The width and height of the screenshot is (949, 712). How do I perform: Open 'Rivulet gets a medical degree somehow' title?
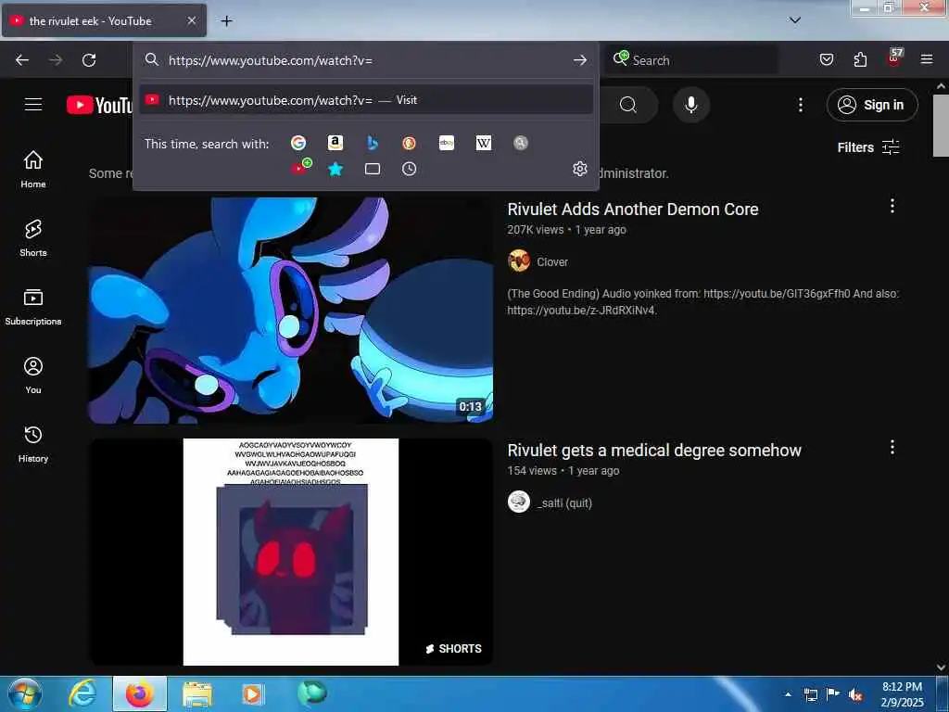coord(654,451)
